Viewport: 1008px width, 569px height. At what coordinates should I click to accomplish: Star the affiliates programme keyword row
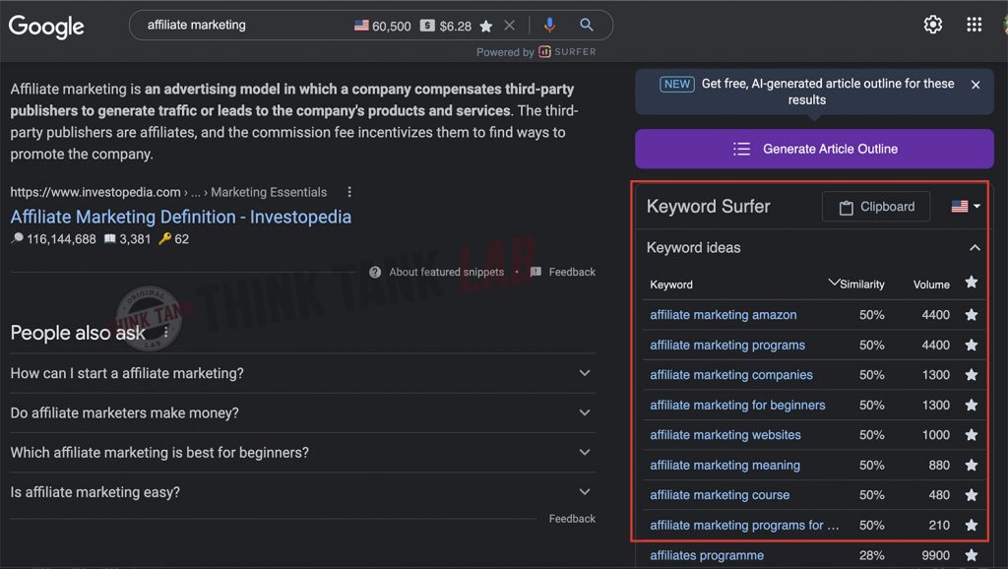click(x=972, y=554)
